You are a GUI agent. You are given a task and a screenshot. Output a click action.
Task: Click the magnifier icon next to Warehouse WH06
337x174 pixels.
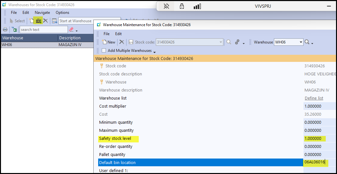tap(307, 42)
